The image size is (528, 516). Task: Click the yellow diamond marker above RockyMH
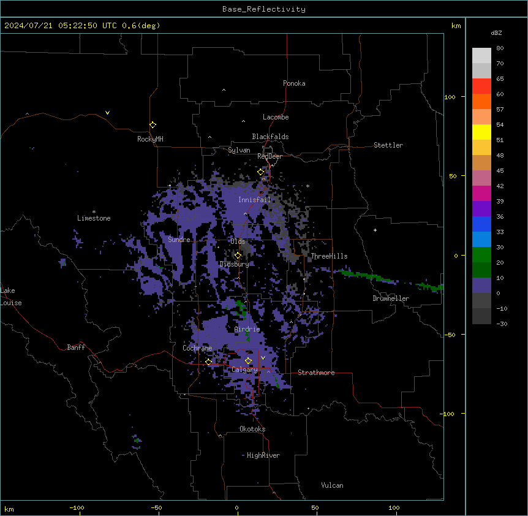pos(153,125)
